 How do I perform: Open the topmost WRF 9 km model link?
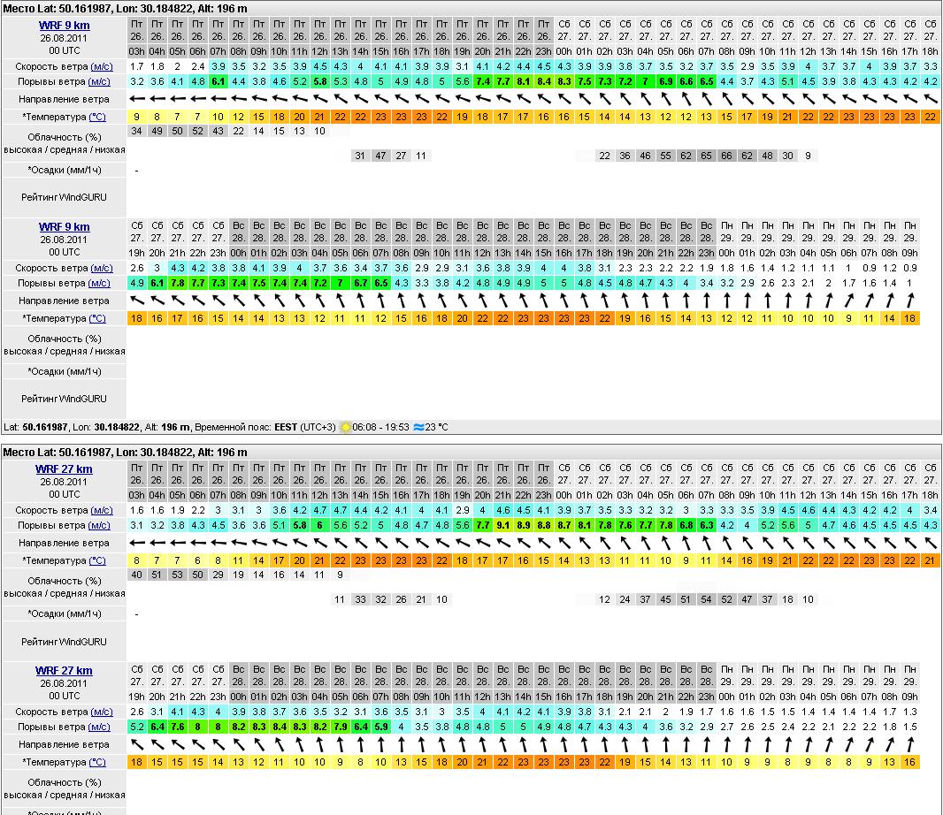click(x=64, y=26)
